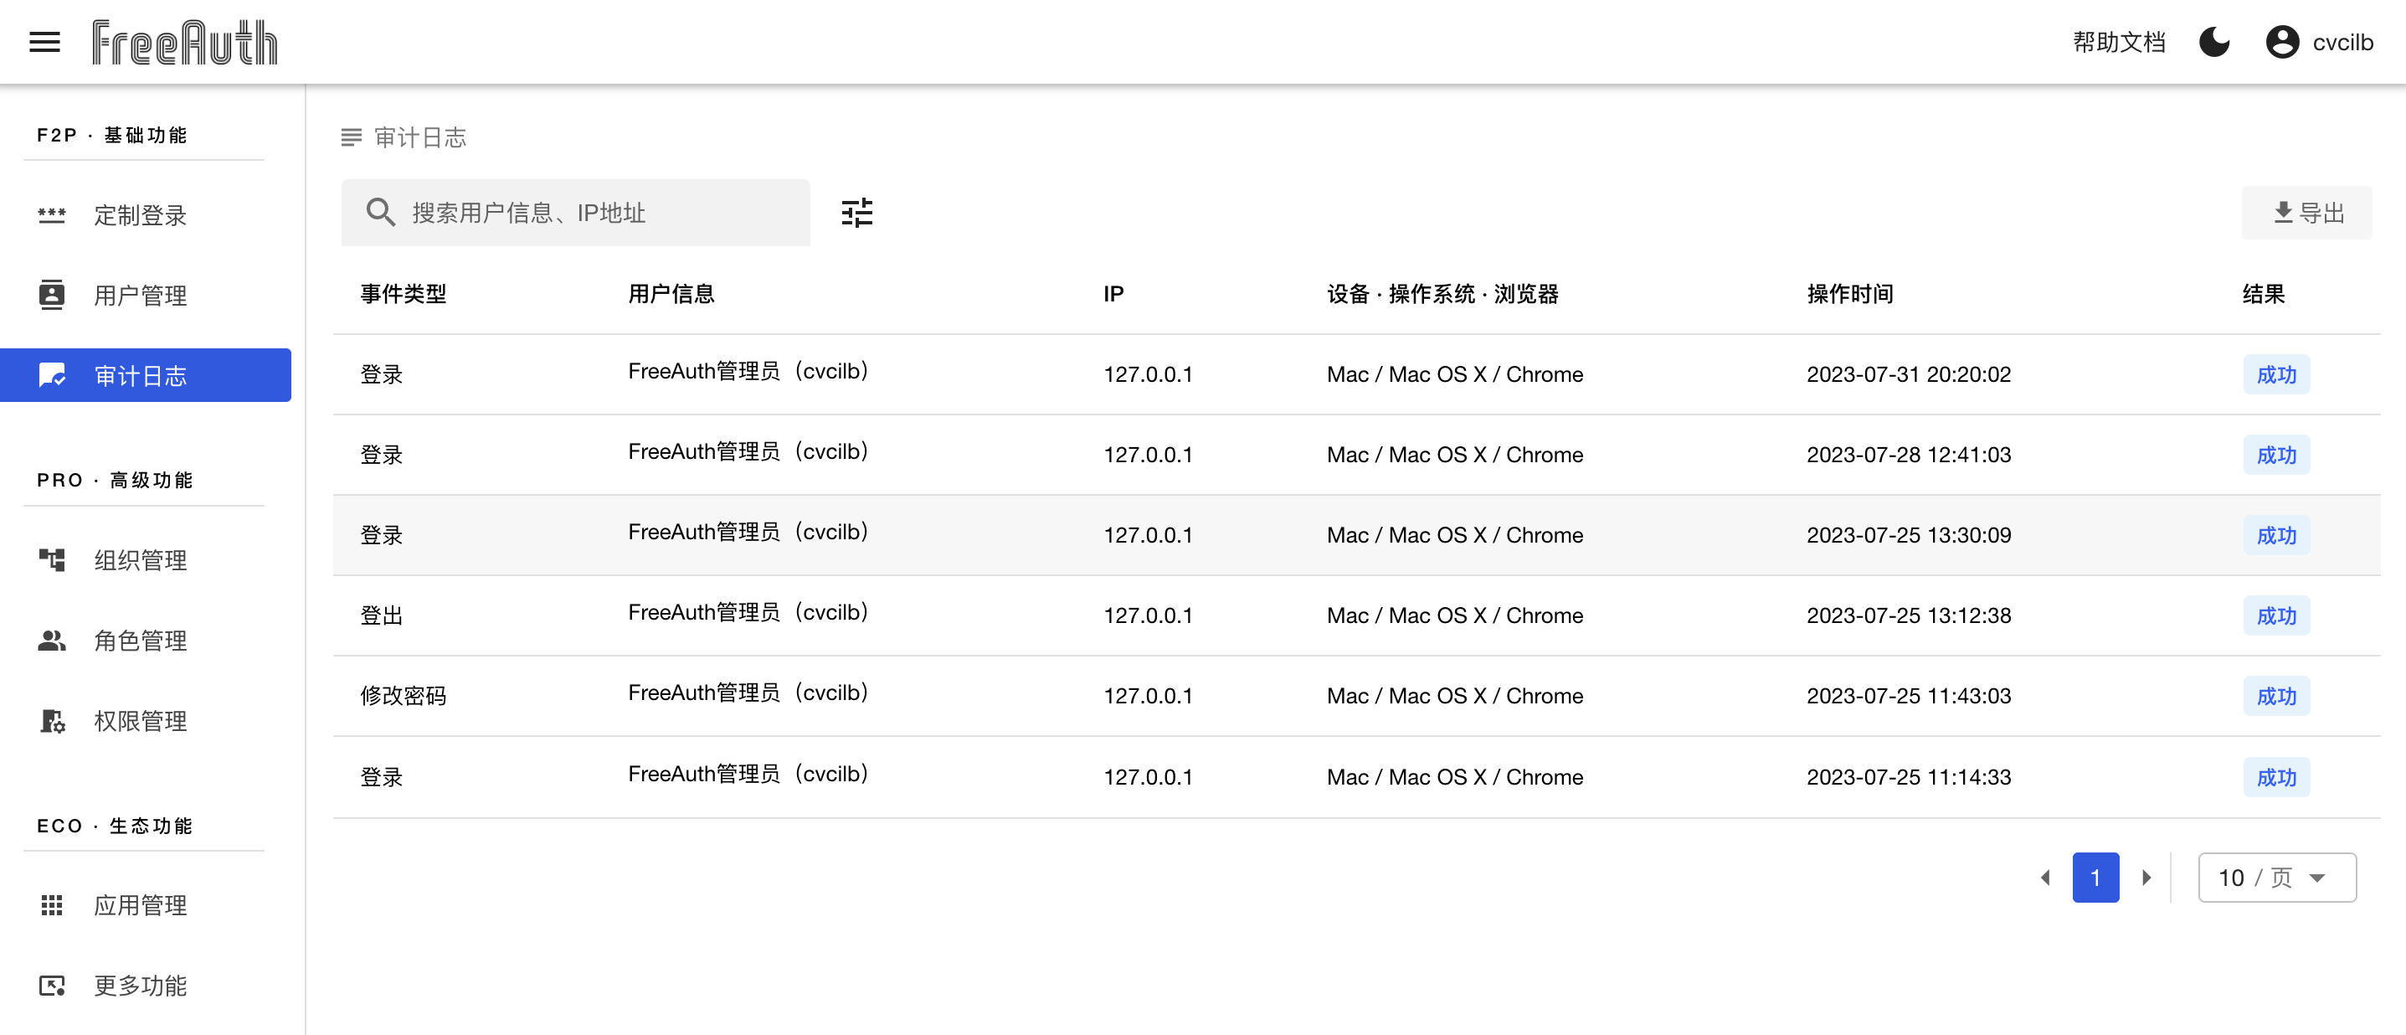
Task: Open the cvcilb user avatar icon
Action: pyautogui.click(x=2282, y=42)
